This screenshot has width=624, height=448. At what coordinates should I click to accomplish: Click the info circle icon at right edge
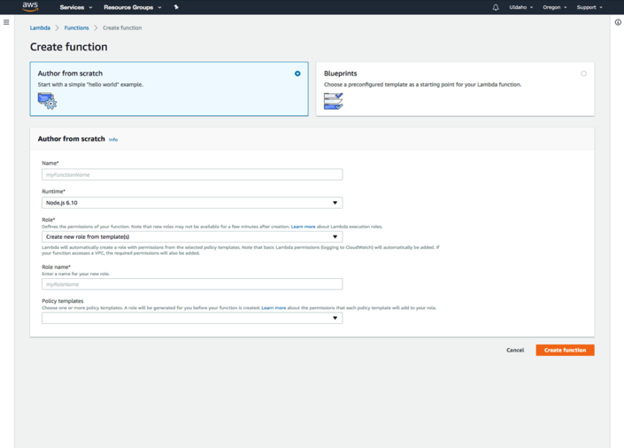[618, 22]
